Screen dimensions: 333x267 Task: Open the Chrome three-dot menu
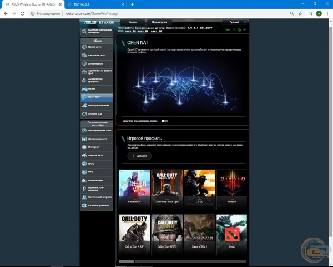coord(327,13)
